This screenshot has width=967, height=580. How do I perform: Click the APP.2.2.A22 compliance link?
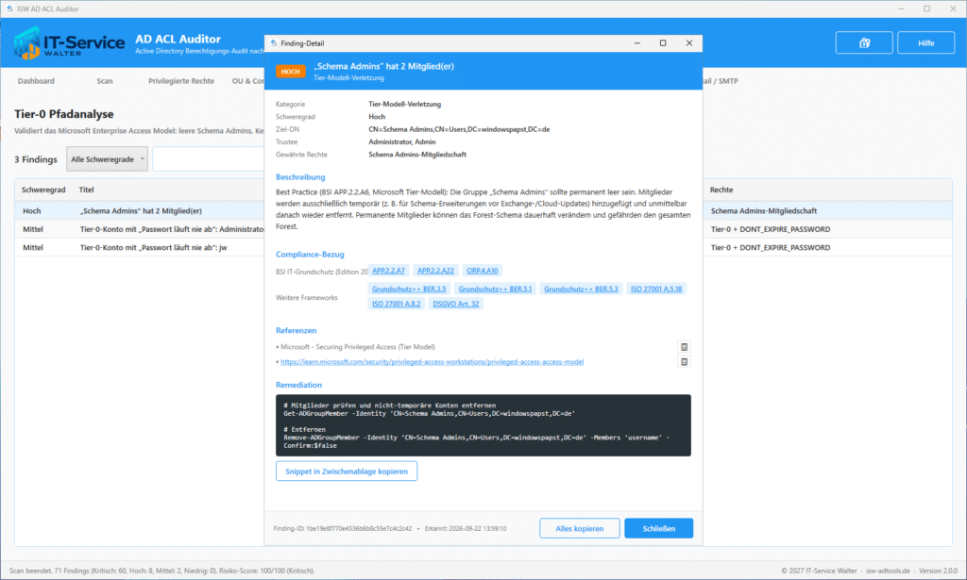435,271
